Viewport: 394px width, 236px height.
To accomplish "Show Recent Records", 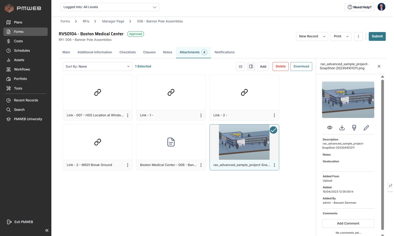I will 25,100.
